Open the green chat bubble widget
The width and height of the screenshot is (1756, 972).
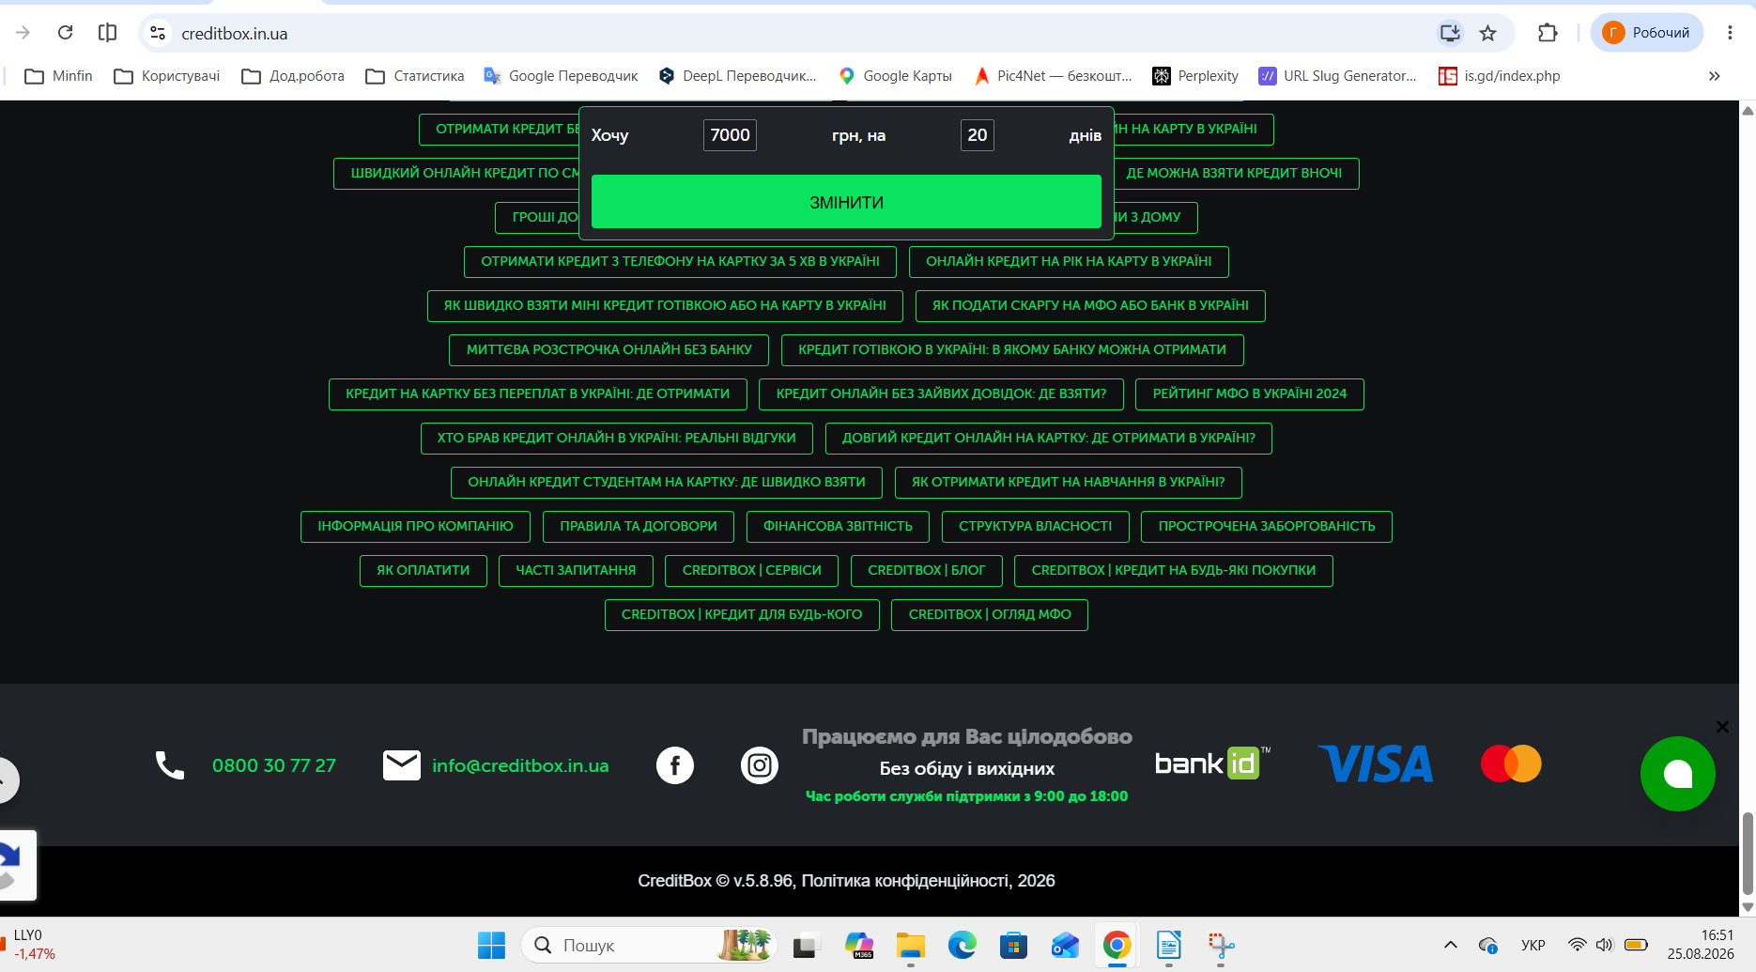pos(1677,774)
